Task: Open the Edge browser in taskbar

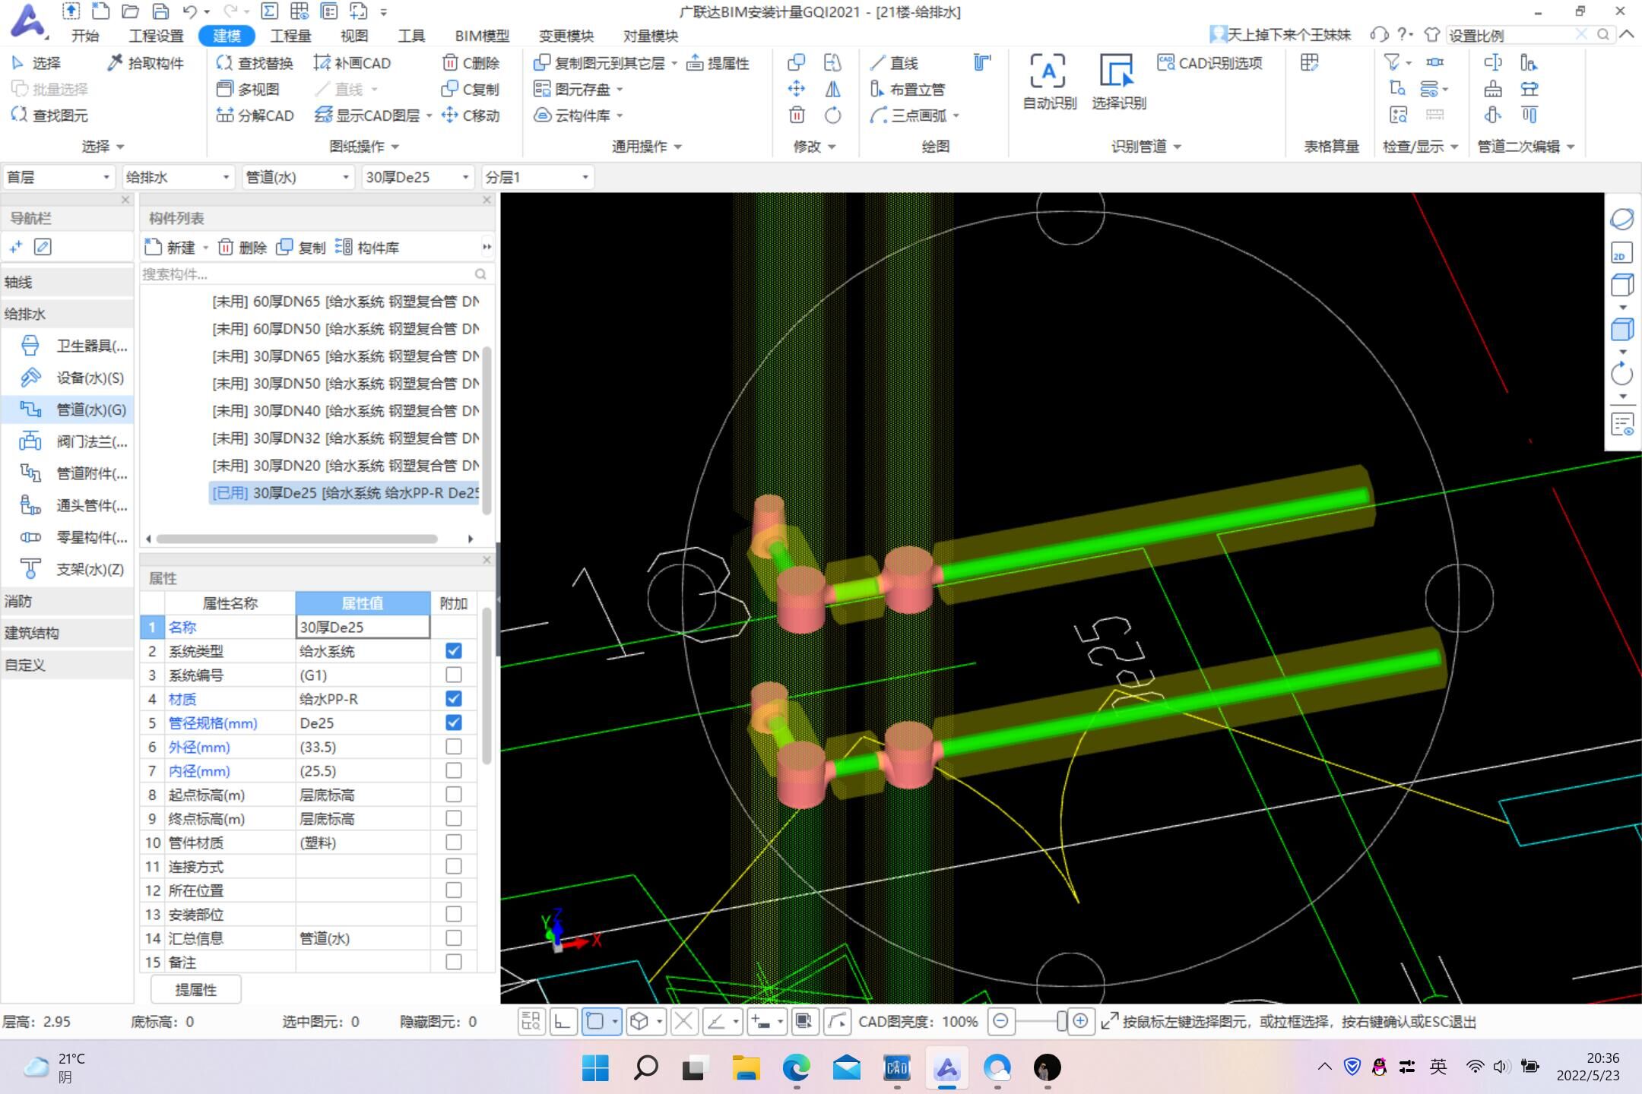Action: pos(796,1067)
